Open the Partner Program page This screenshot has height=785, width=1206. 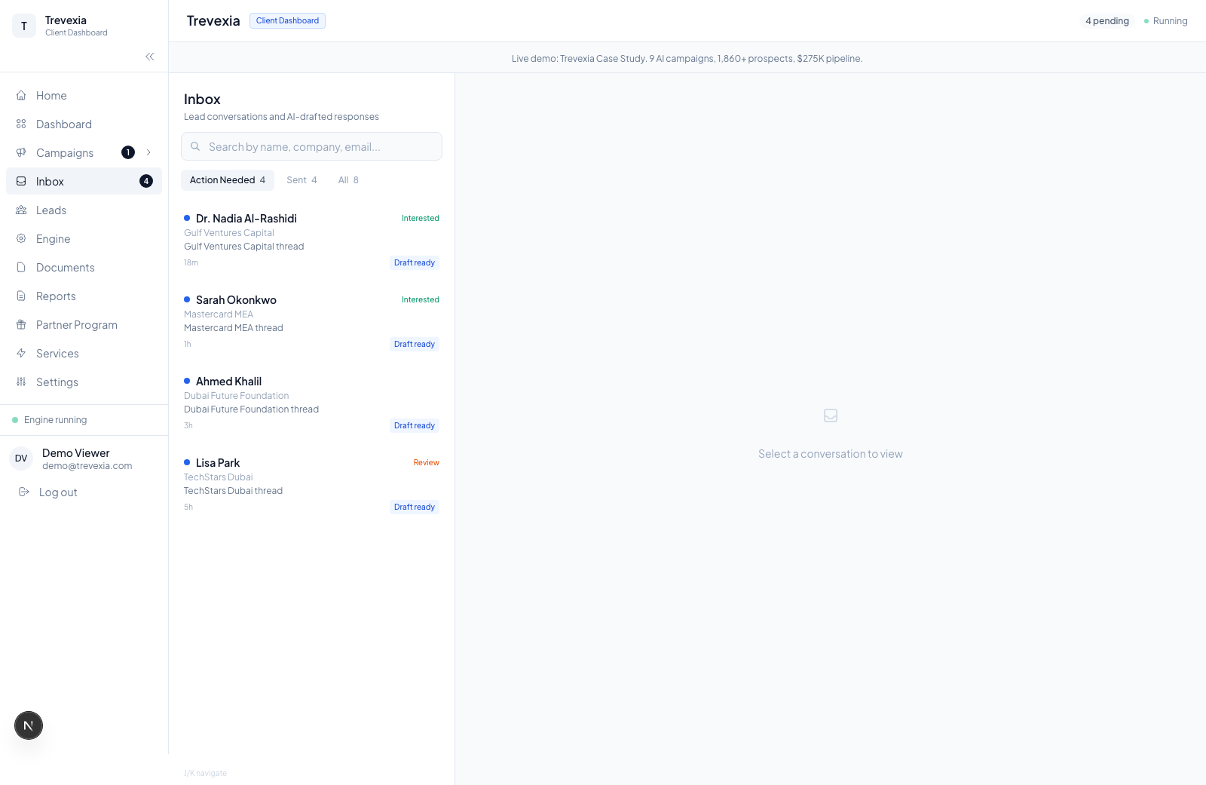pyautogui.click(x=84, y=325)
